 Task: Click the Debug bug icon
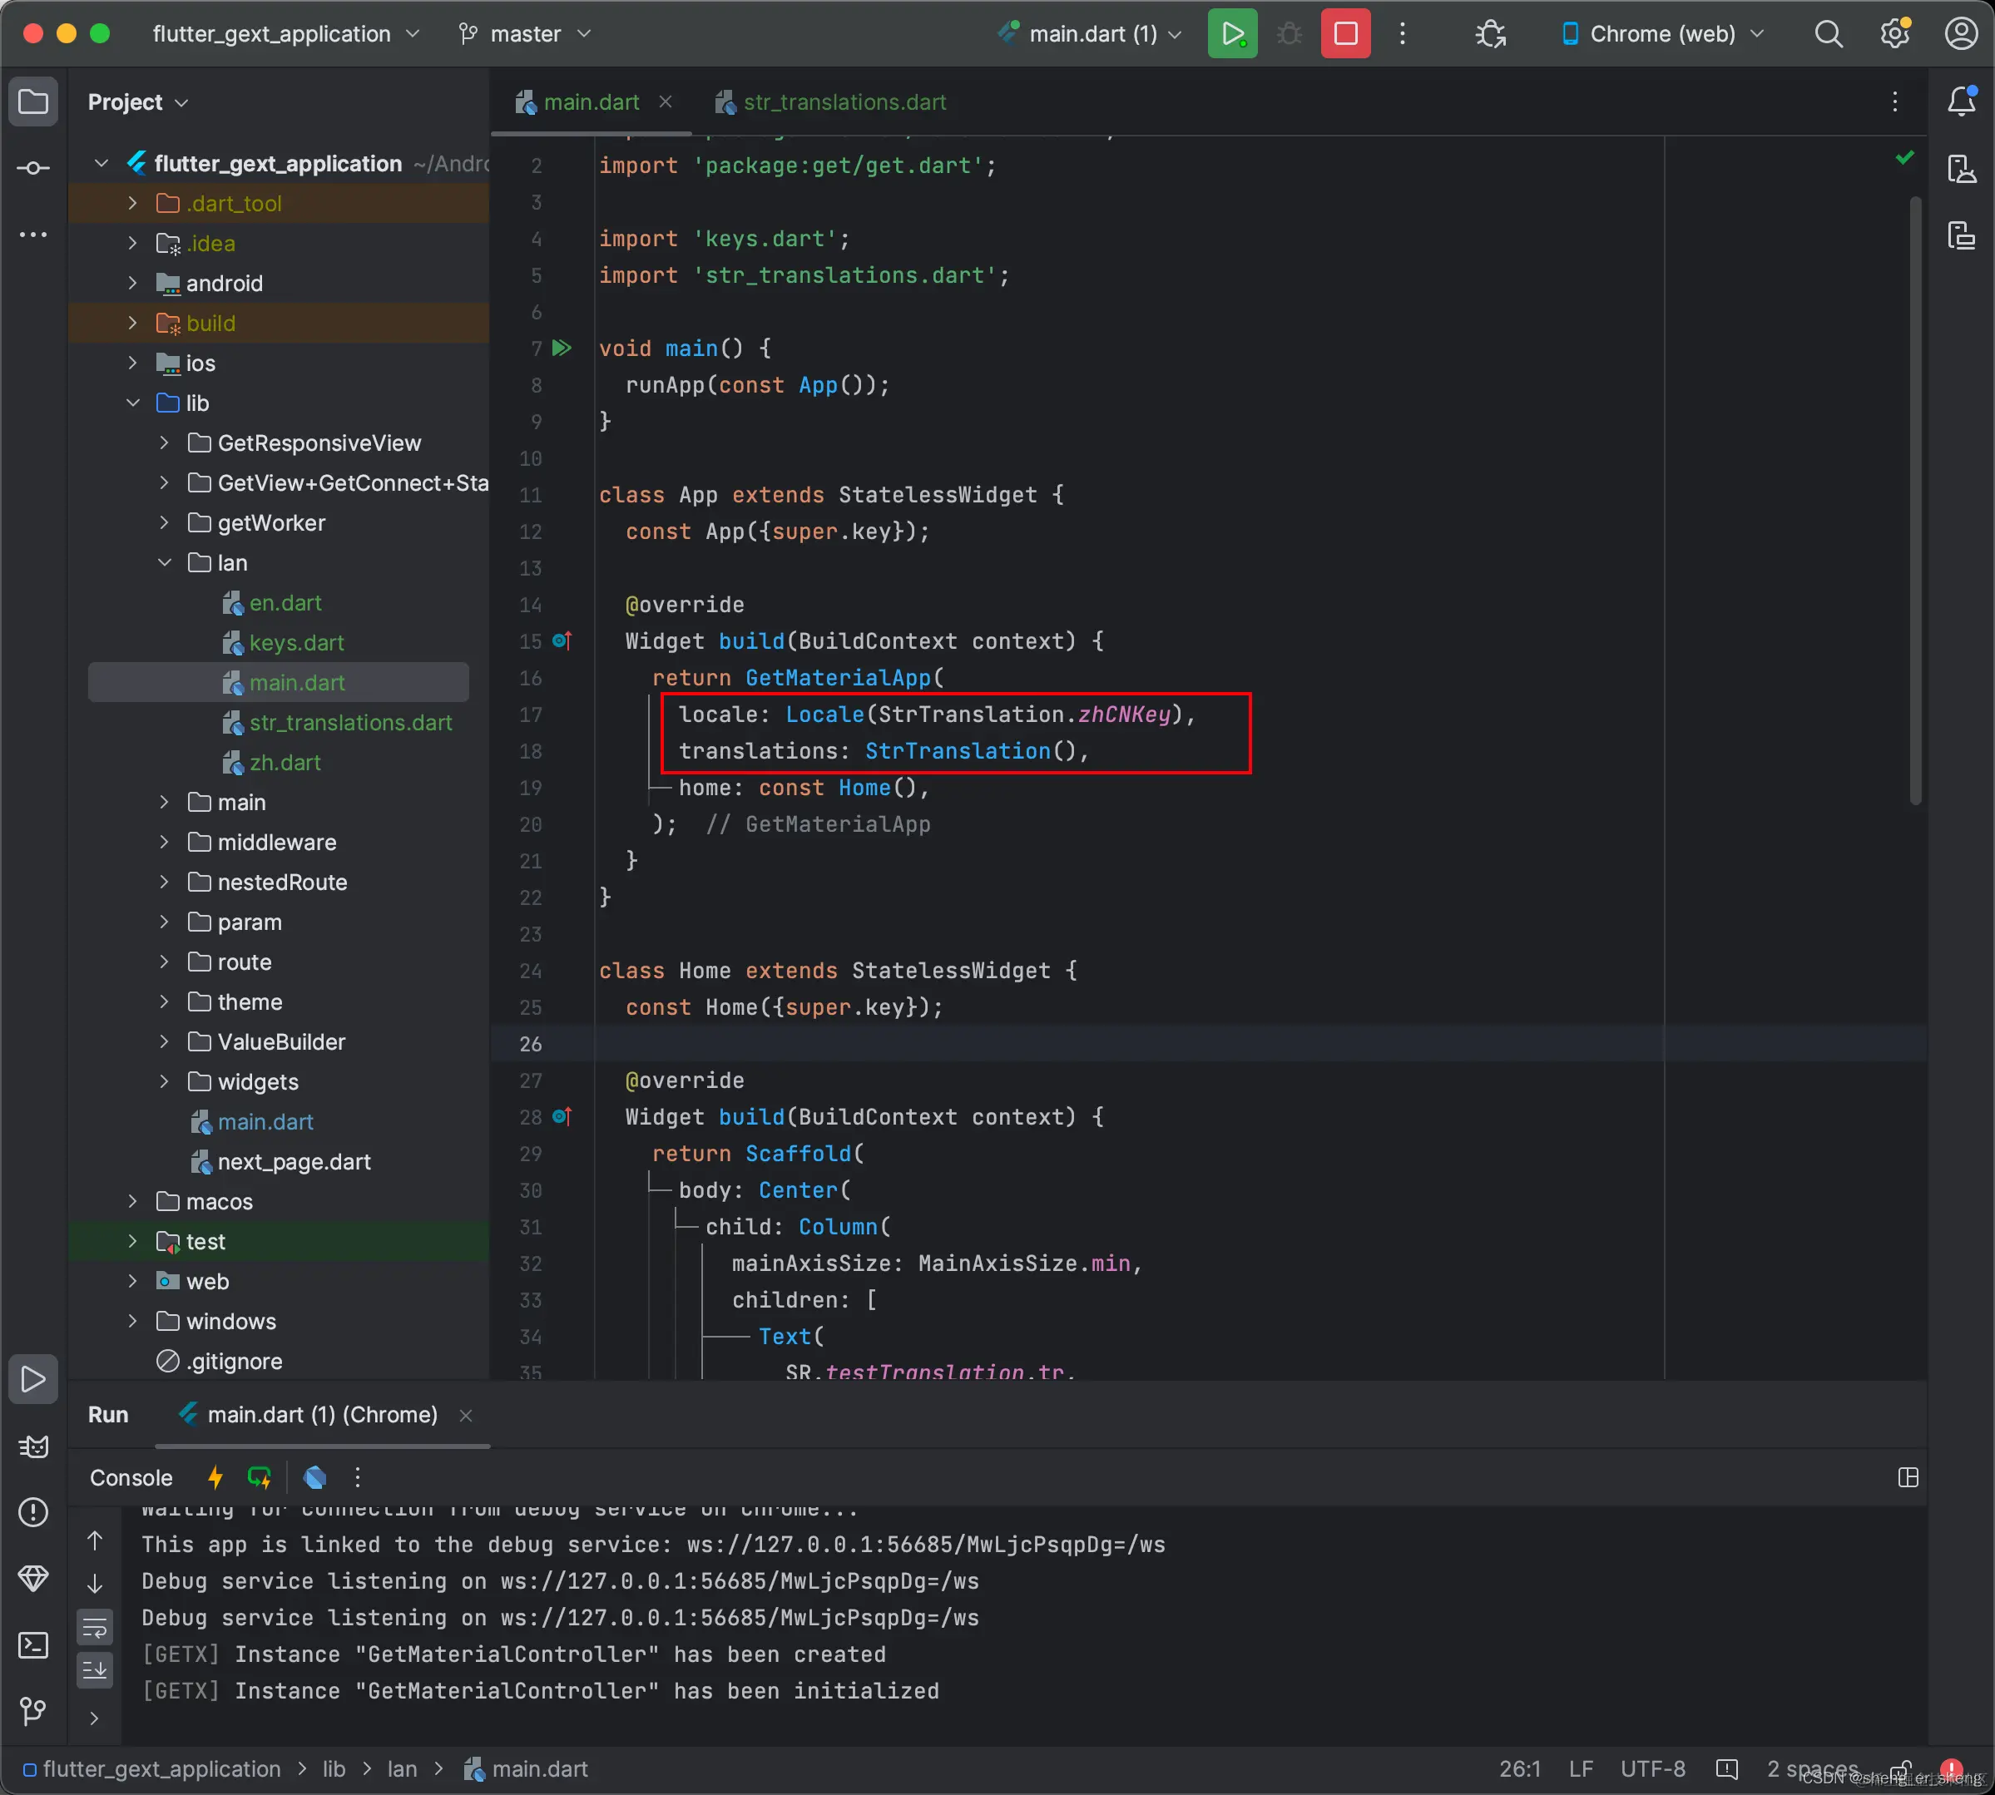pyautogui.click(x=1289, y=33)
